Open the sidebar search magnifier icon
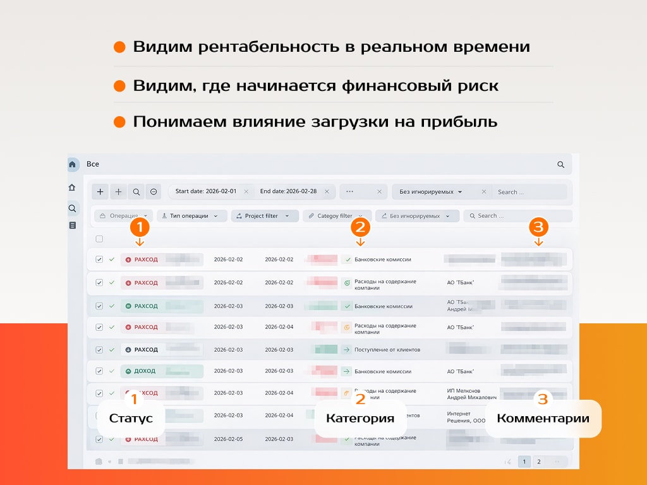The image size is (647, 485). coord(72,208)
